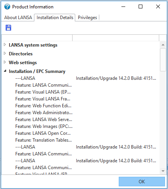This screenshot has width=168, height=189.
Task: Click the scrollbar up arrow
Action: coord(163,45)
